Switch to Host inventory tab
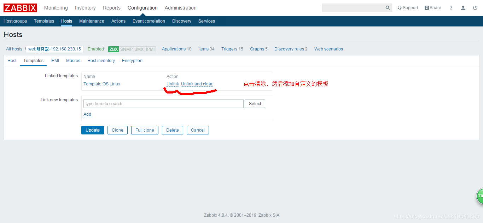Viewport: 483px width, 223px height. coord(101,61)
